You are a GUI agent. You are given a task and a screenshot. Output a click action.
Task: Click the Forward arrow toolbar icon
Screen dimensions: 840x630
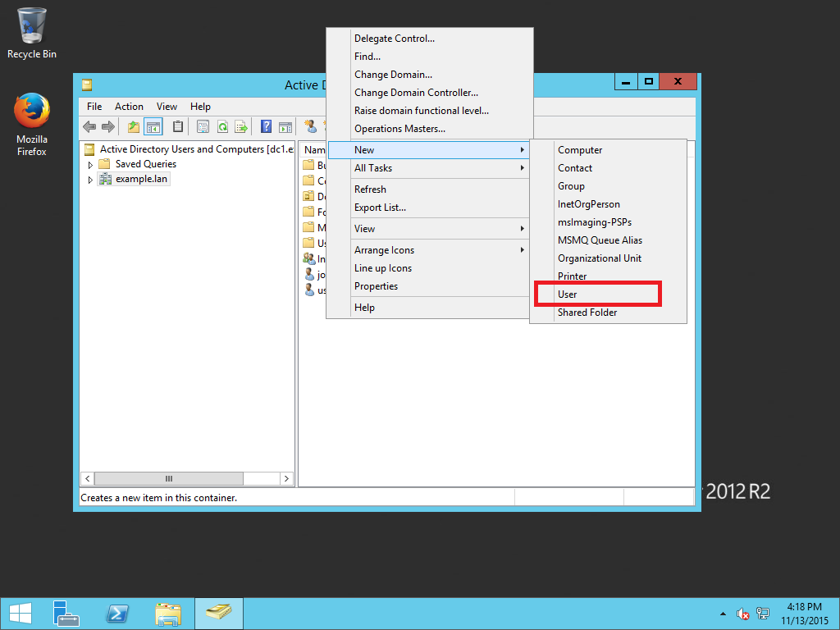pyautogui.click(x=108, y=127)
